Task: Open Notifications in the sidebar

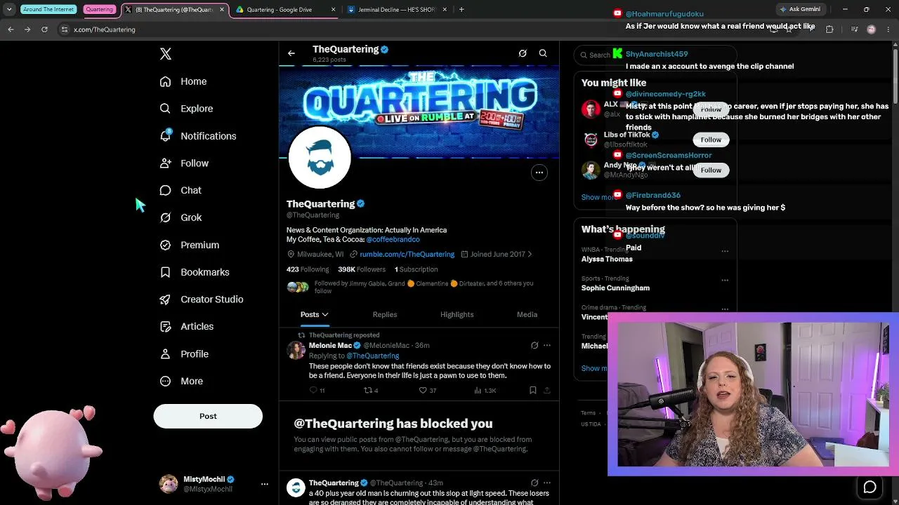Action: [x=198, y=136]
